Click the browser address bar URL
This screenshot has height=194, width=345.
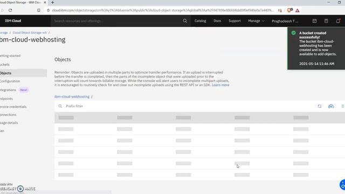point(163,10)
